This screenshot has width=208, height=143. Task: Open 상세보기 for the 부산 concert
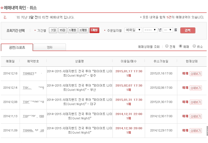coord(196,88)
